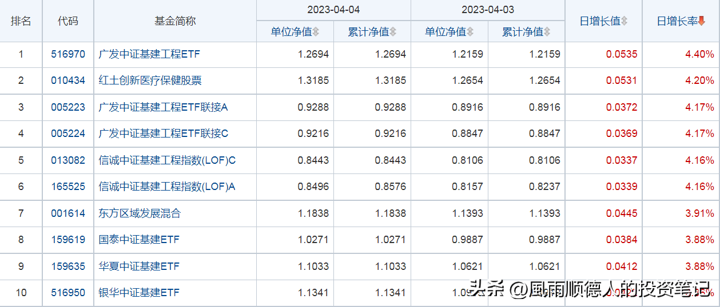This screenshot has width=720, height=307.
Task: Select 04-03 unit value 1.1393
Action: coord(467,213)
